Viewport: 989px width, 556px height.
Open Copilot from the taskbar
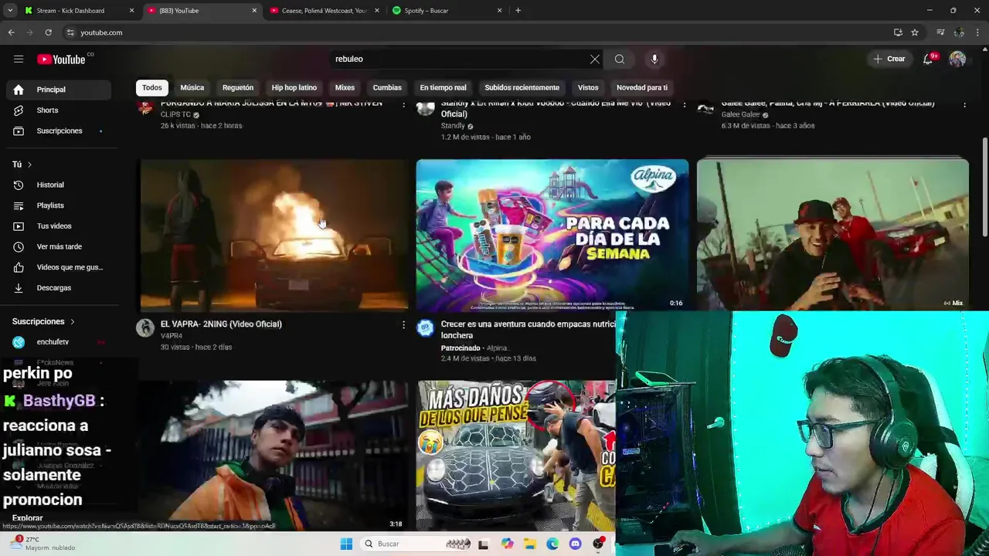coord(507,544)
